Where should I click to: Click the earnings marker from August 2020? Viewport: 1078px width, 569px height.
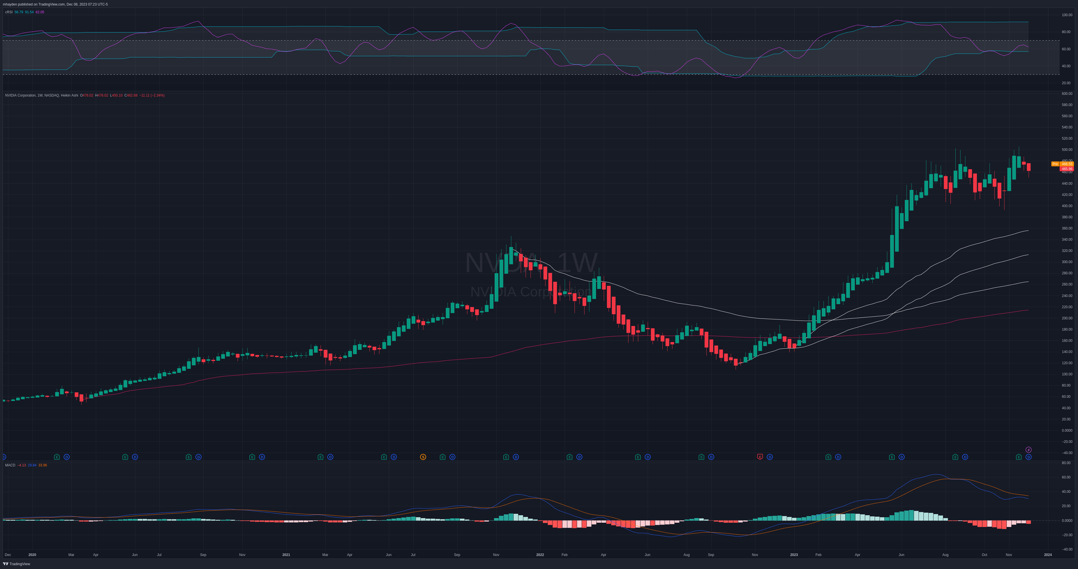[x=189, y=457]
